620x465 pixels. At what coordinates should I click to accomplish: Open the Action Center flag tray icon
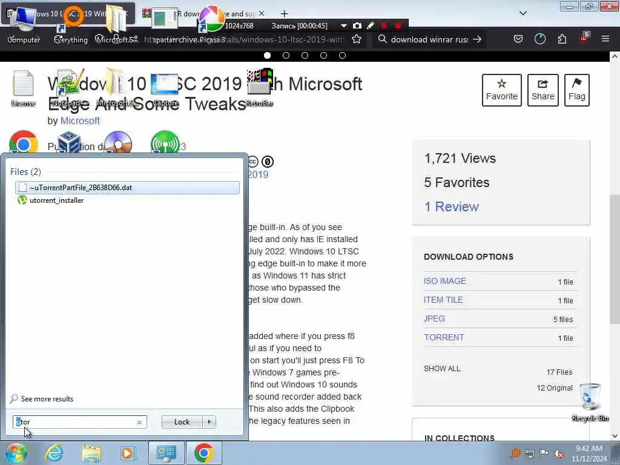tap(544, 453)
